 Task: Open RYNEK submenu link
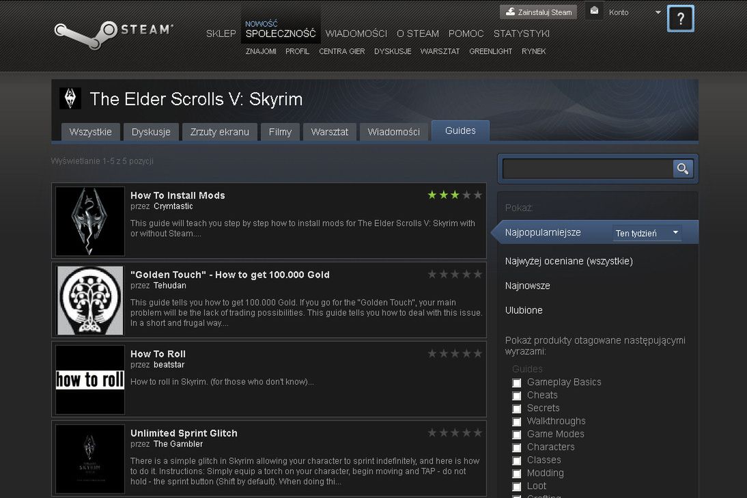(533, 51)
